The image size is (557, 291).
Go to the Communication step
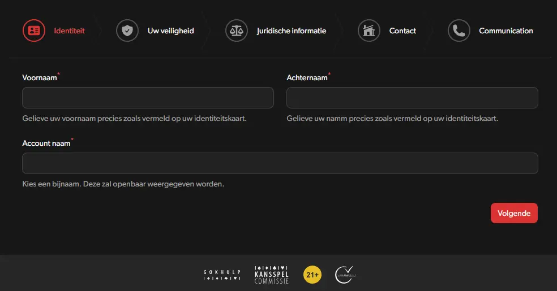click(506, 31)
